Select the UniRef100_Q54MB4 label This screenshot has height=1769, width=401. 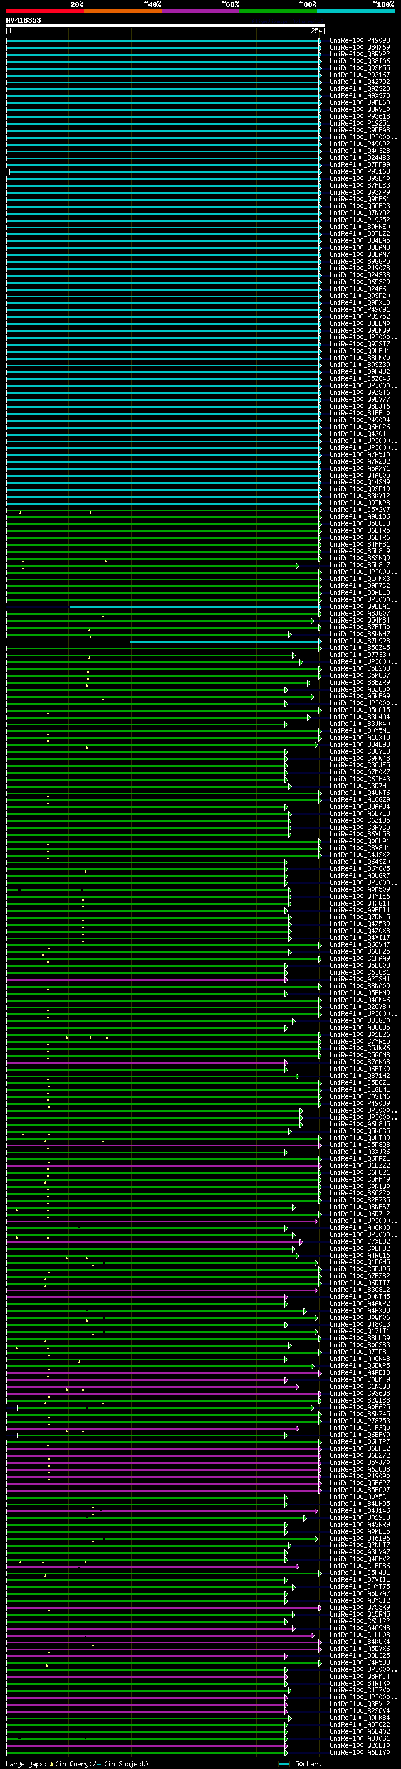(360, 621)
